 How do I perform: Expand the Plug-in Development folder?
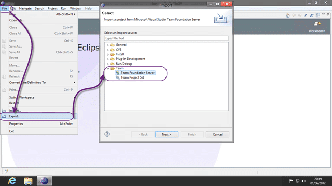click(x=108, y=59)
